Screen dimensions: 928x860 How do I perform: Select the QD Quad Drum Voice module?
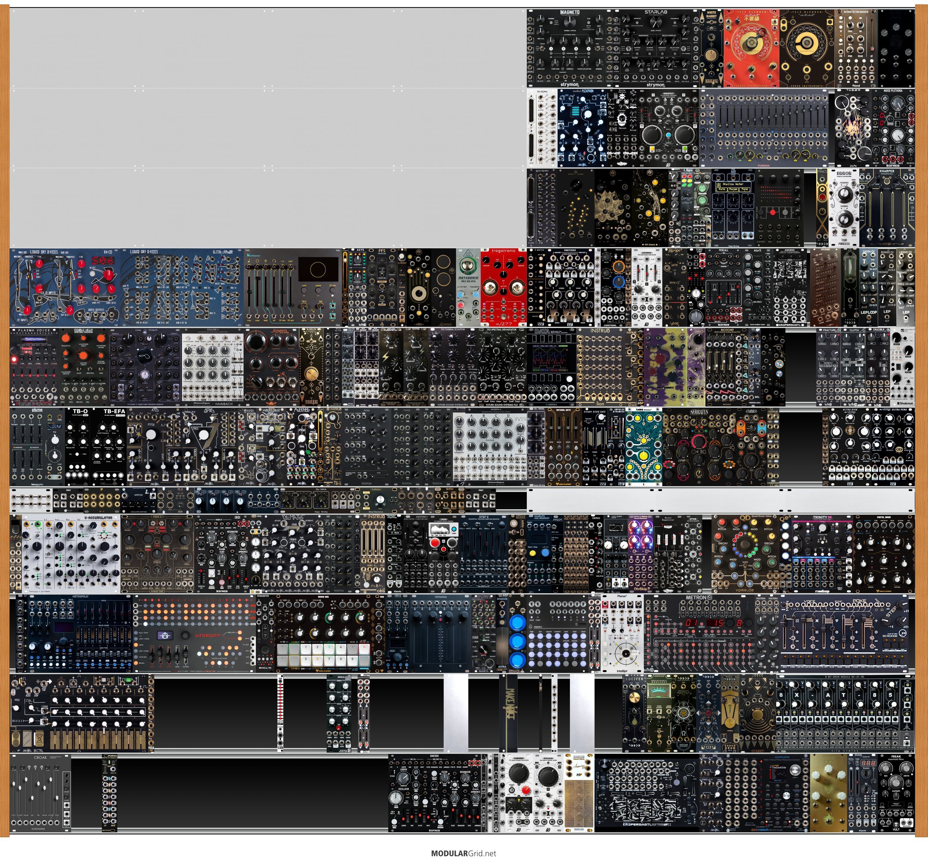point(745,553)
